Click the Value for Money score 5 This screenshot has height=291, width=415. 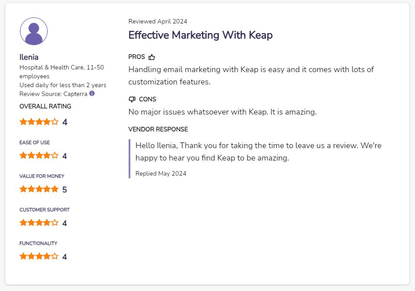[x=65, y=190]
